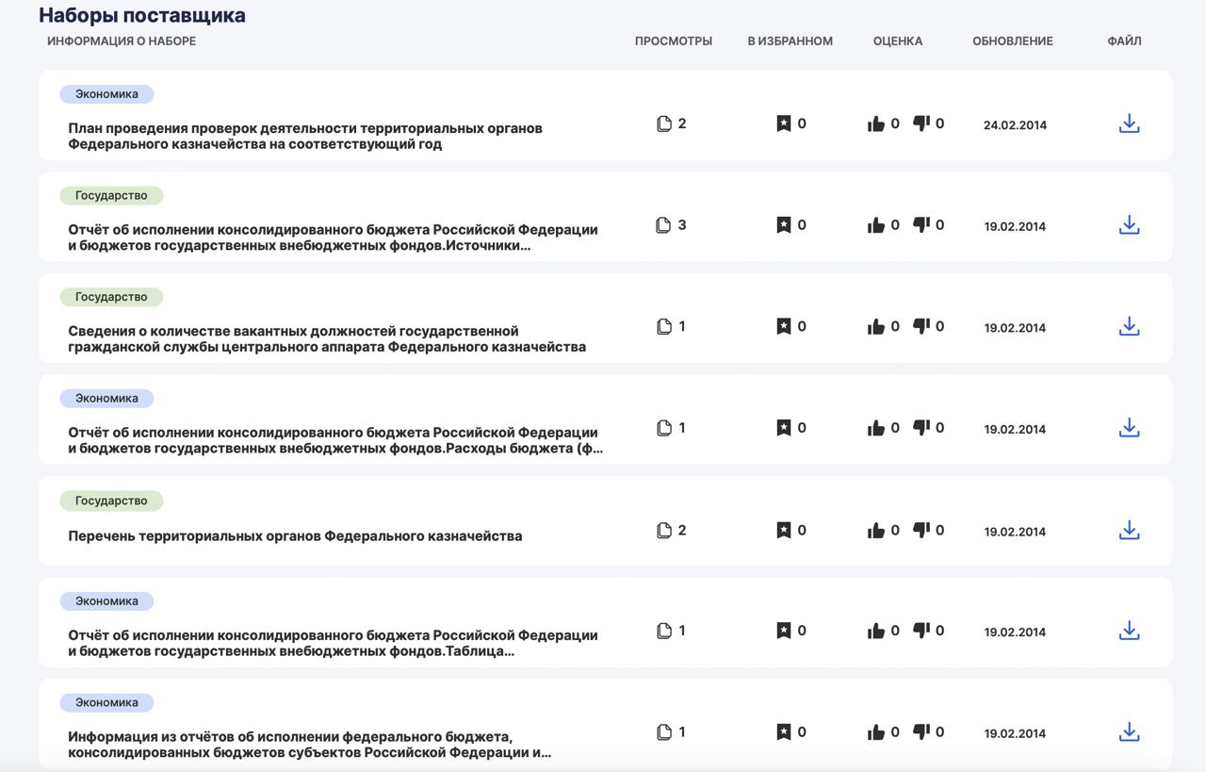Image resolution: width=1206 pixels, height=772 pixels.
Task: Click the В избранном column header
Action: [x=790, y=41]
